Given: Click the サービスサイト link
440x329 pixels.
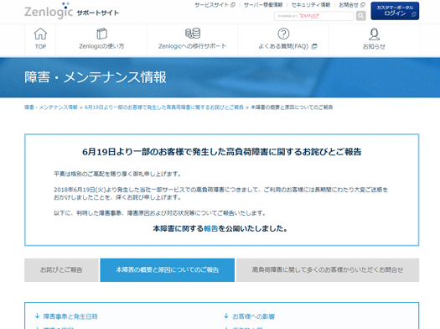Looking at the screenshot, I should click(x=212, y=5).
